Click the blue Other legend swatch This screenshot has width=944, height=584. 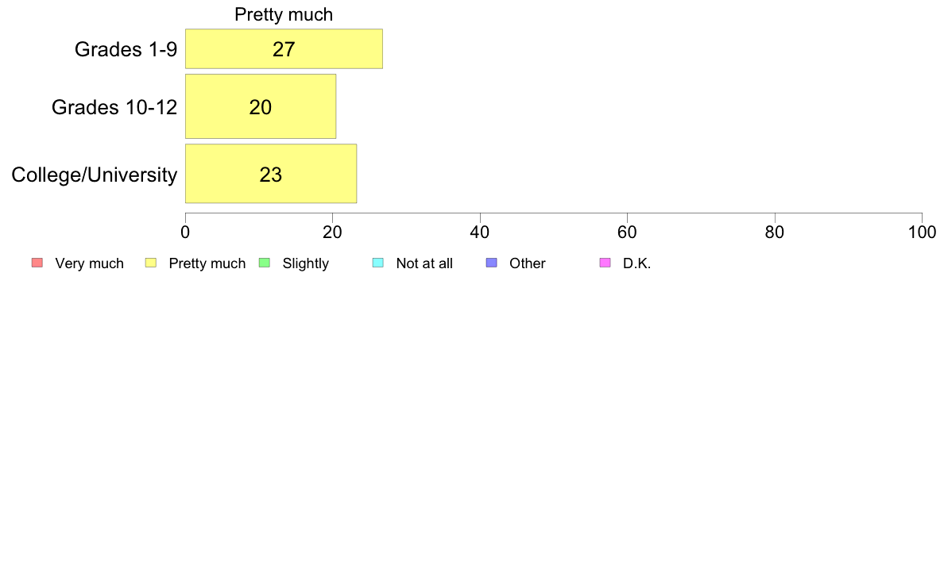point(491,263)
